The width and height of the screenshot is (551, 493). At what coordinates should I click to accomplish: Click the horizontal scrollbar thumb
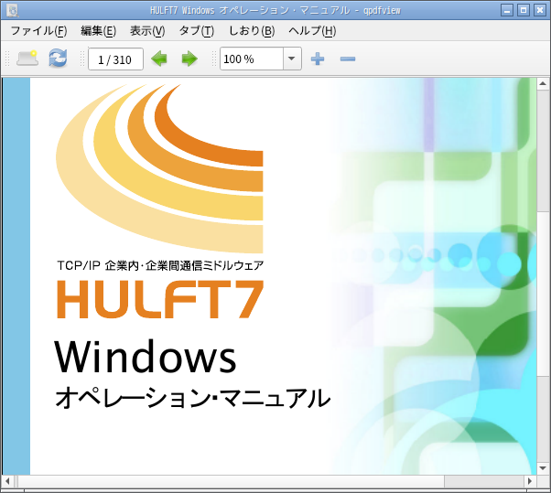pyautogui.click(x=232, y=481)
